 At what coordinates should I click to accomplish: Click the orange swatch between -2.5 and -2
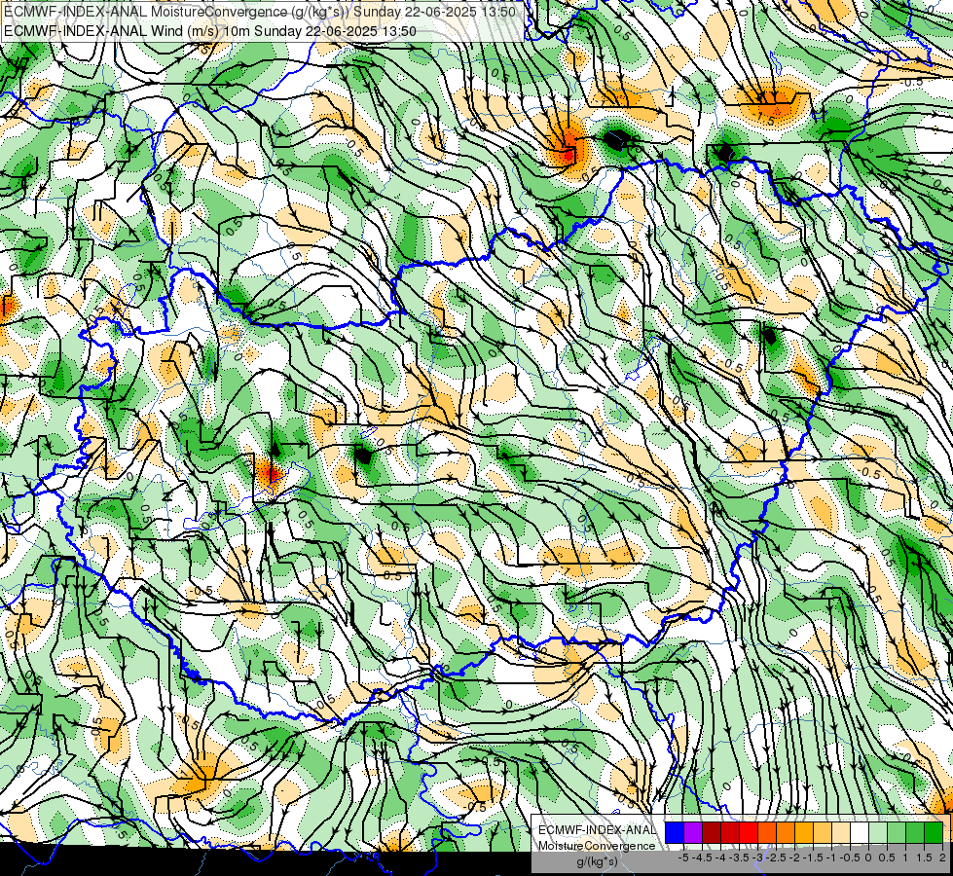coord(786,832)
